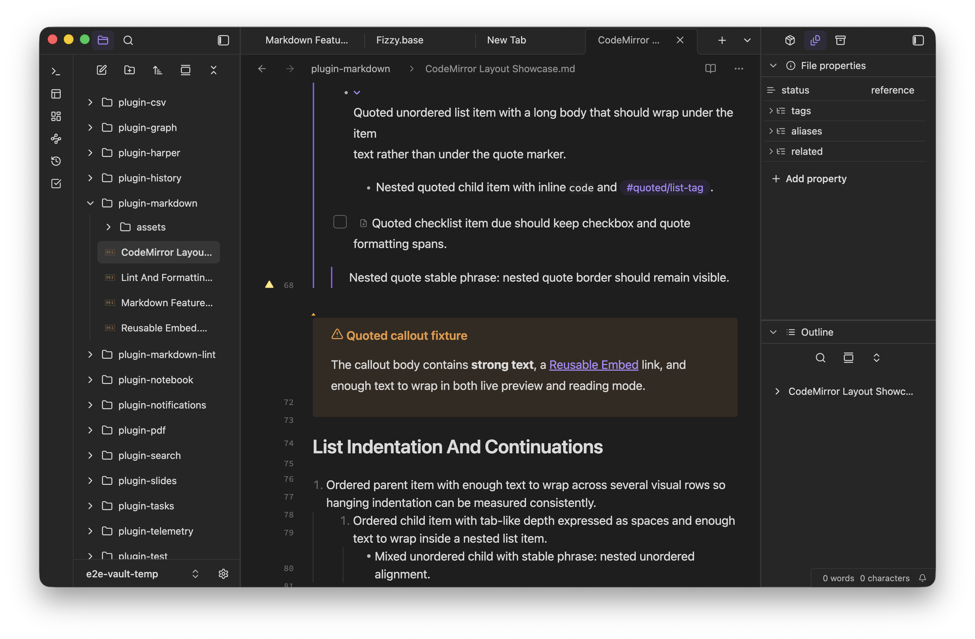Expand the tags property
The image size is (975, 639).
coord(771,111)
